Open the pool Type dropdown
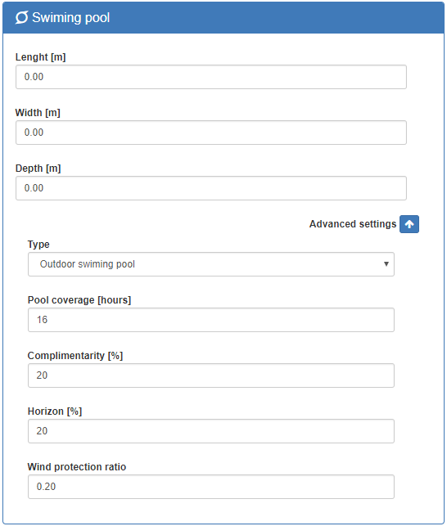This screenshot has width=447, height=526. (211, 264)
